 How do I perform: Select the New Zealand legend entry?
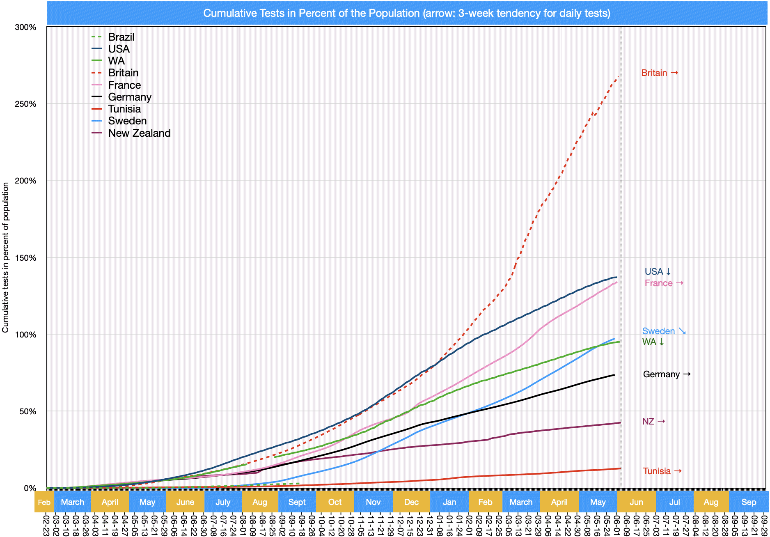[x=139, y=133]
